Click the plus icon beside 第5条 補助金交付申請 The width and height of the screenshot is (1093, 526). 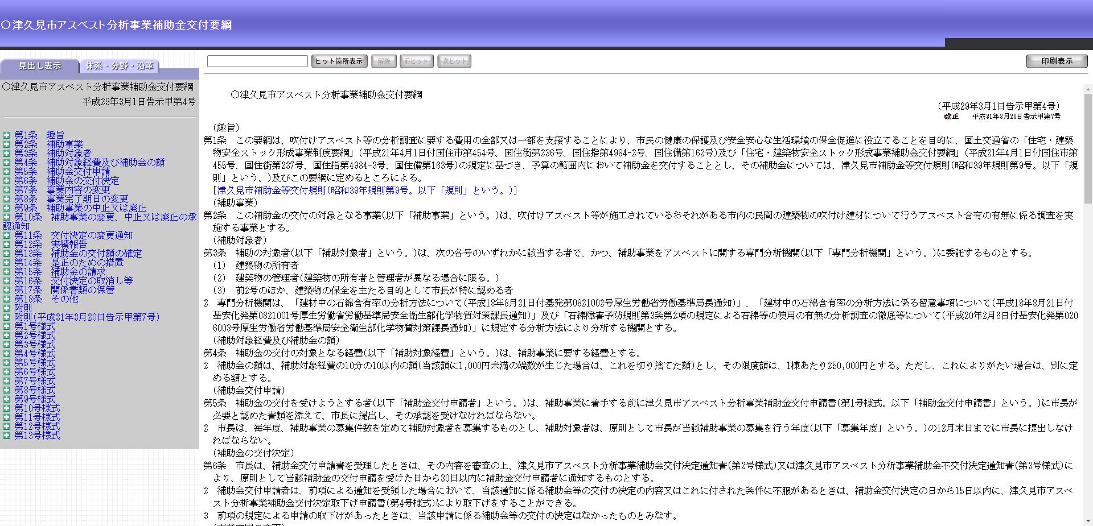(7, 172)
